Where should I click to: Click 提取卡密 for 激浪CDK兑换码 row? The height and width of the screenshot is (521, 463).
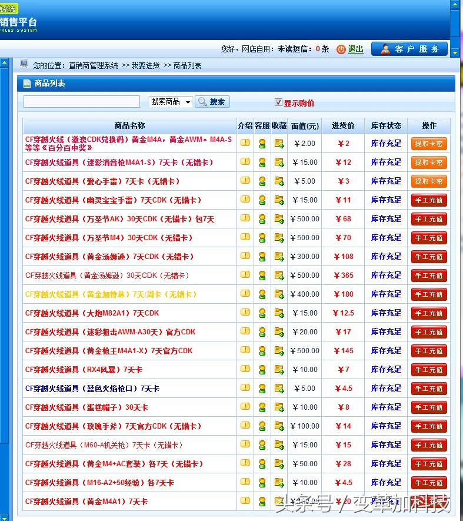click(429, 144)
